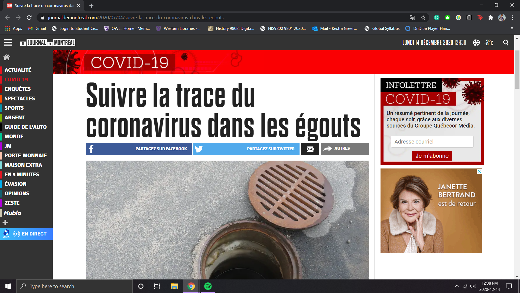Select ENQUÊTES in the sidebar
This screenshot has width=520, height=293.
18,89
